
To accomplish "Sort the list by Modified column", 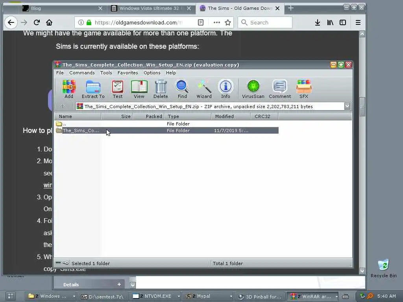I will (231, 116).
